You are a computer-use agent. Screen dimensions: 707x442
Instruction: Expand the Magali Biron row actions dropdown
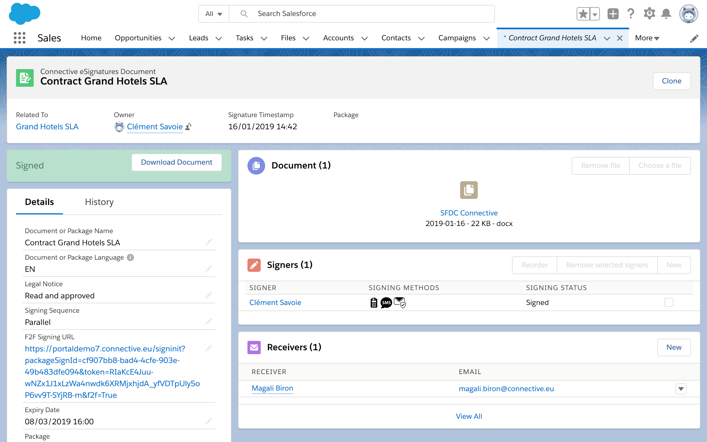click(x=681, y=388)
